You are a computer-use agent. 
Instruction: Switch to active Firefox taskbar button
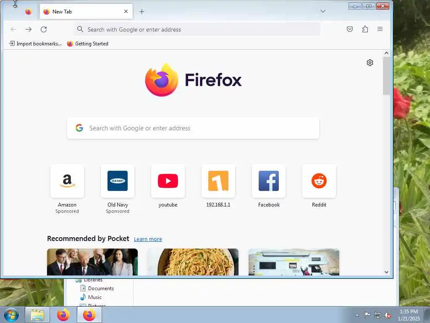tap(89, 315)
